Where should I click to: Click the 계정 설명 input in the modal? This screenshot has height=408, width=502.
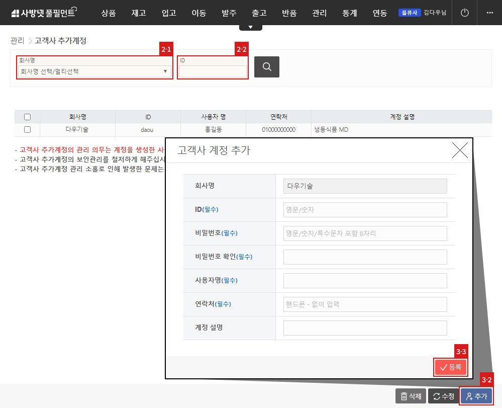coord(365,328)
